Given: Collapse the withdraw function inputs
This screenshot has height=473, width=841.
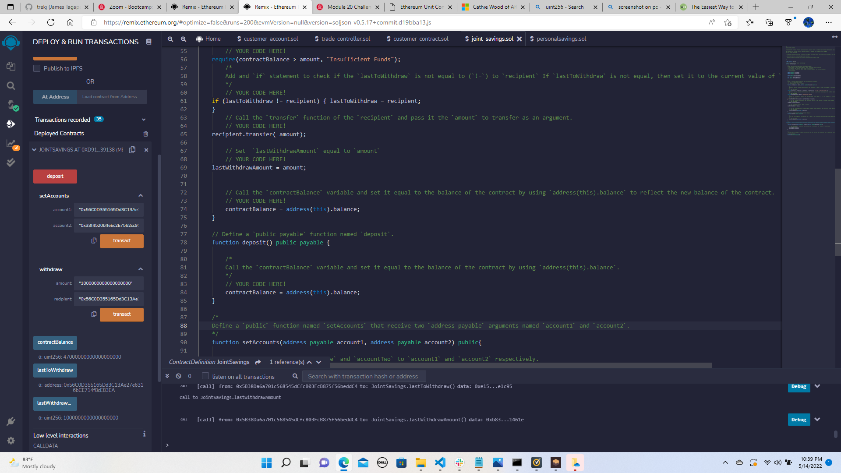Looking at the screenshot, I should click(141, 269).
